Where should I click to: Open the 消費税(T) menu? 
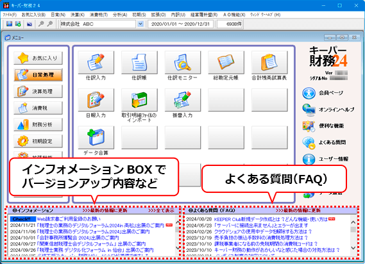click(99, 15)
